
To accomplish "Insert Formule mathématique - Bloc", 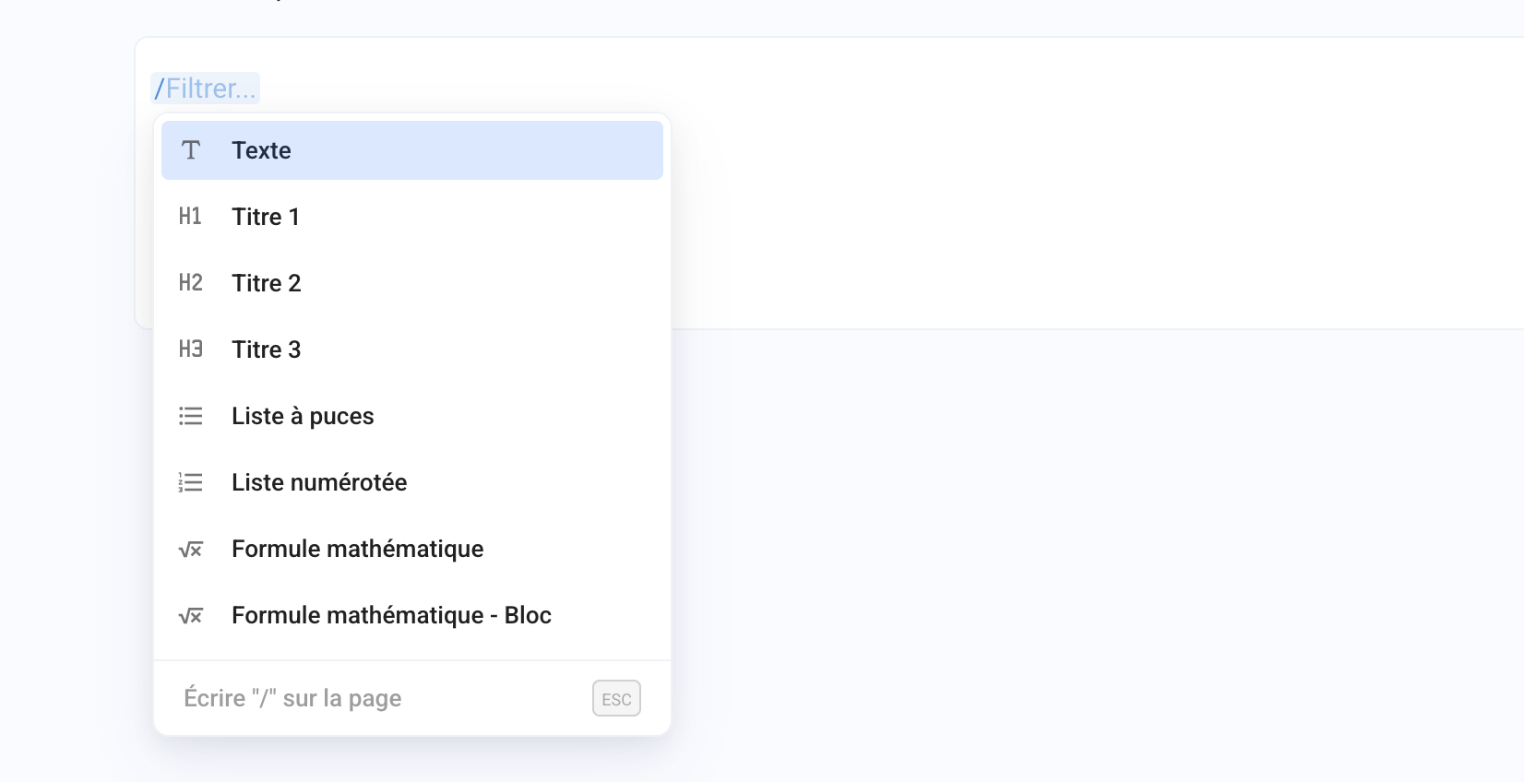I will click(391, 615).
